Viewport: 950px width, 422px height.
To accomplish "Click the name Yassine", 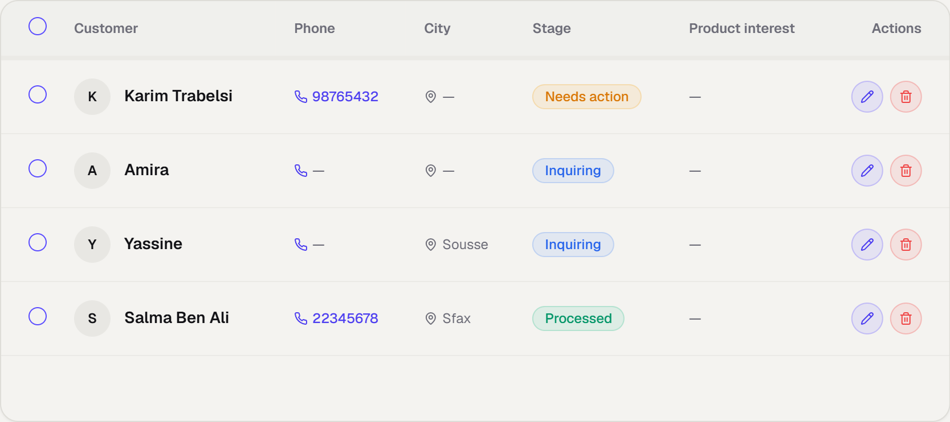I will tap(153, 244).
